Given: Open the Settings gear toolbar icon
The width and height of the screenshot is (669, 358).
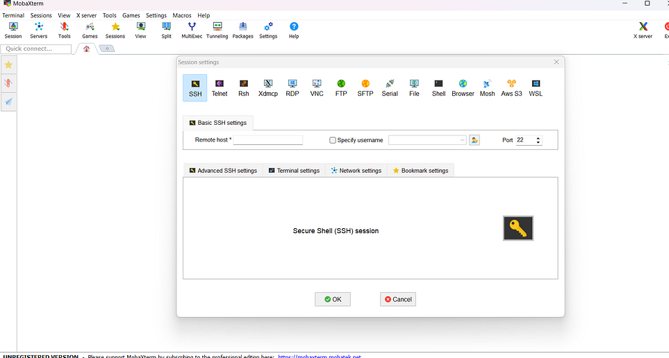Looking at the screenshot, I should (268, 31).
